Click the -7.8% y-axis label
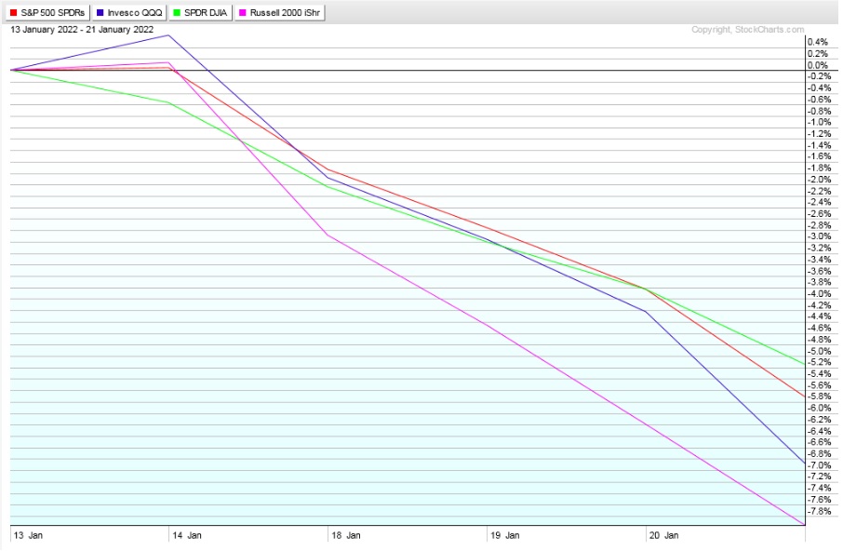 [820, 511]
